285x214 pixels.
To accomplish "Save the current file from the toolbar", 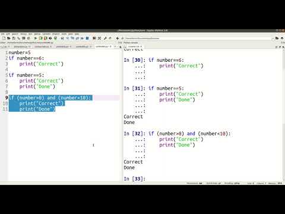I will pyautogui.click(x=14, y=38).
